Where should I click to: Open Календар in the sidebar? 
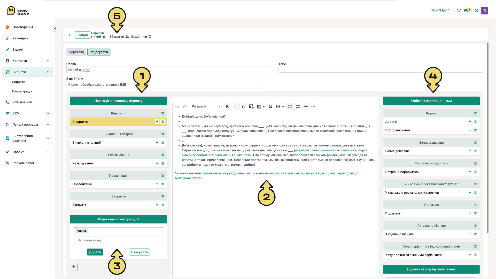tap(20, 38)
